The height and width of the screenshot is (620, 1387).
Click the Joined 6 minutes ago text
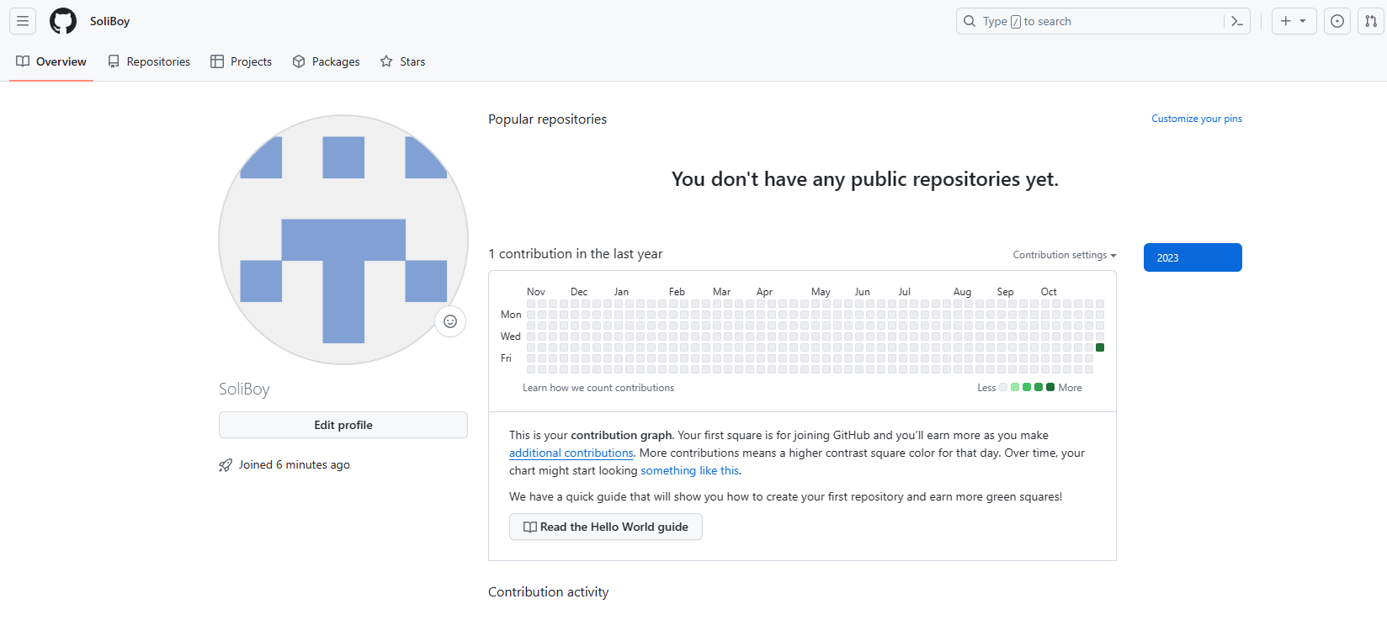[x=294, y=464]
